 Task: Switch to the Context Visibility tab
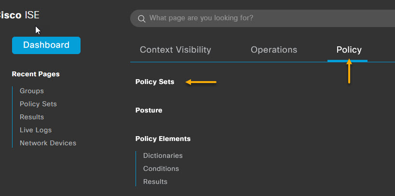click(176, 50)
